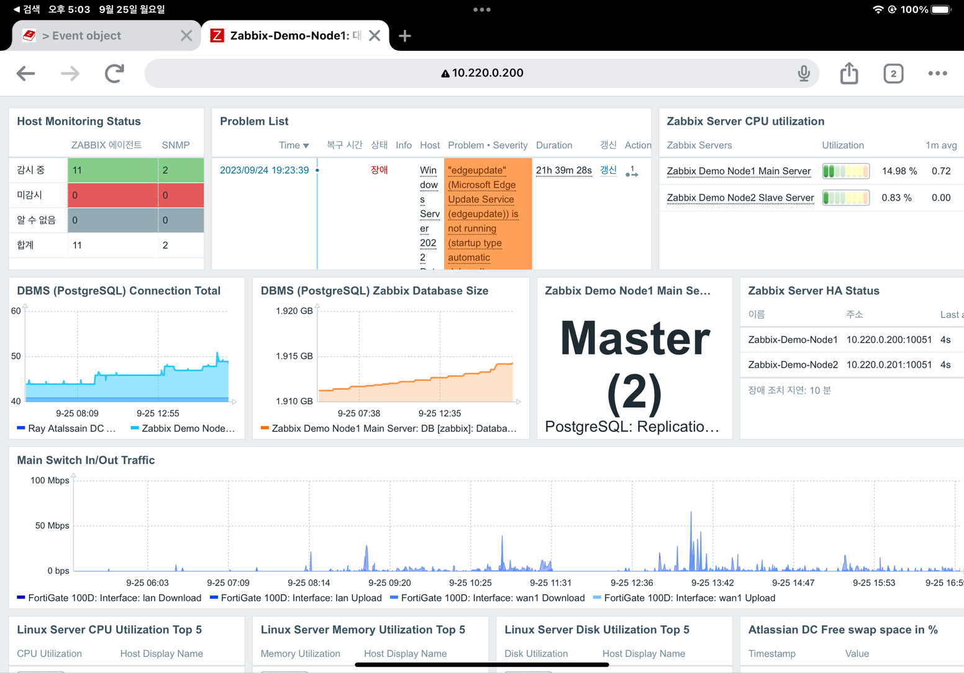Click the 장애 조치 지연: 10 분 text
Viewport: 964px width, 673px height.
tap(789, 390)
